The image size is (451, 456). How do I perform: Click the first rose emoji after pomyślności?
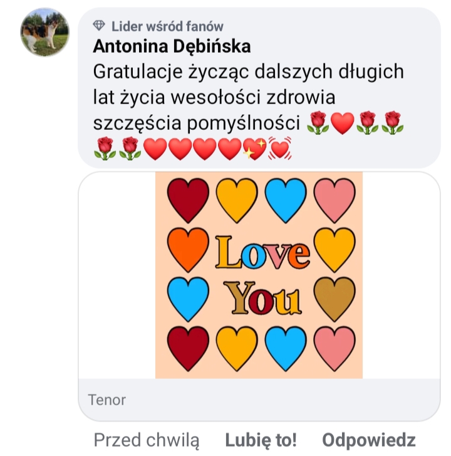pos(318,123)
